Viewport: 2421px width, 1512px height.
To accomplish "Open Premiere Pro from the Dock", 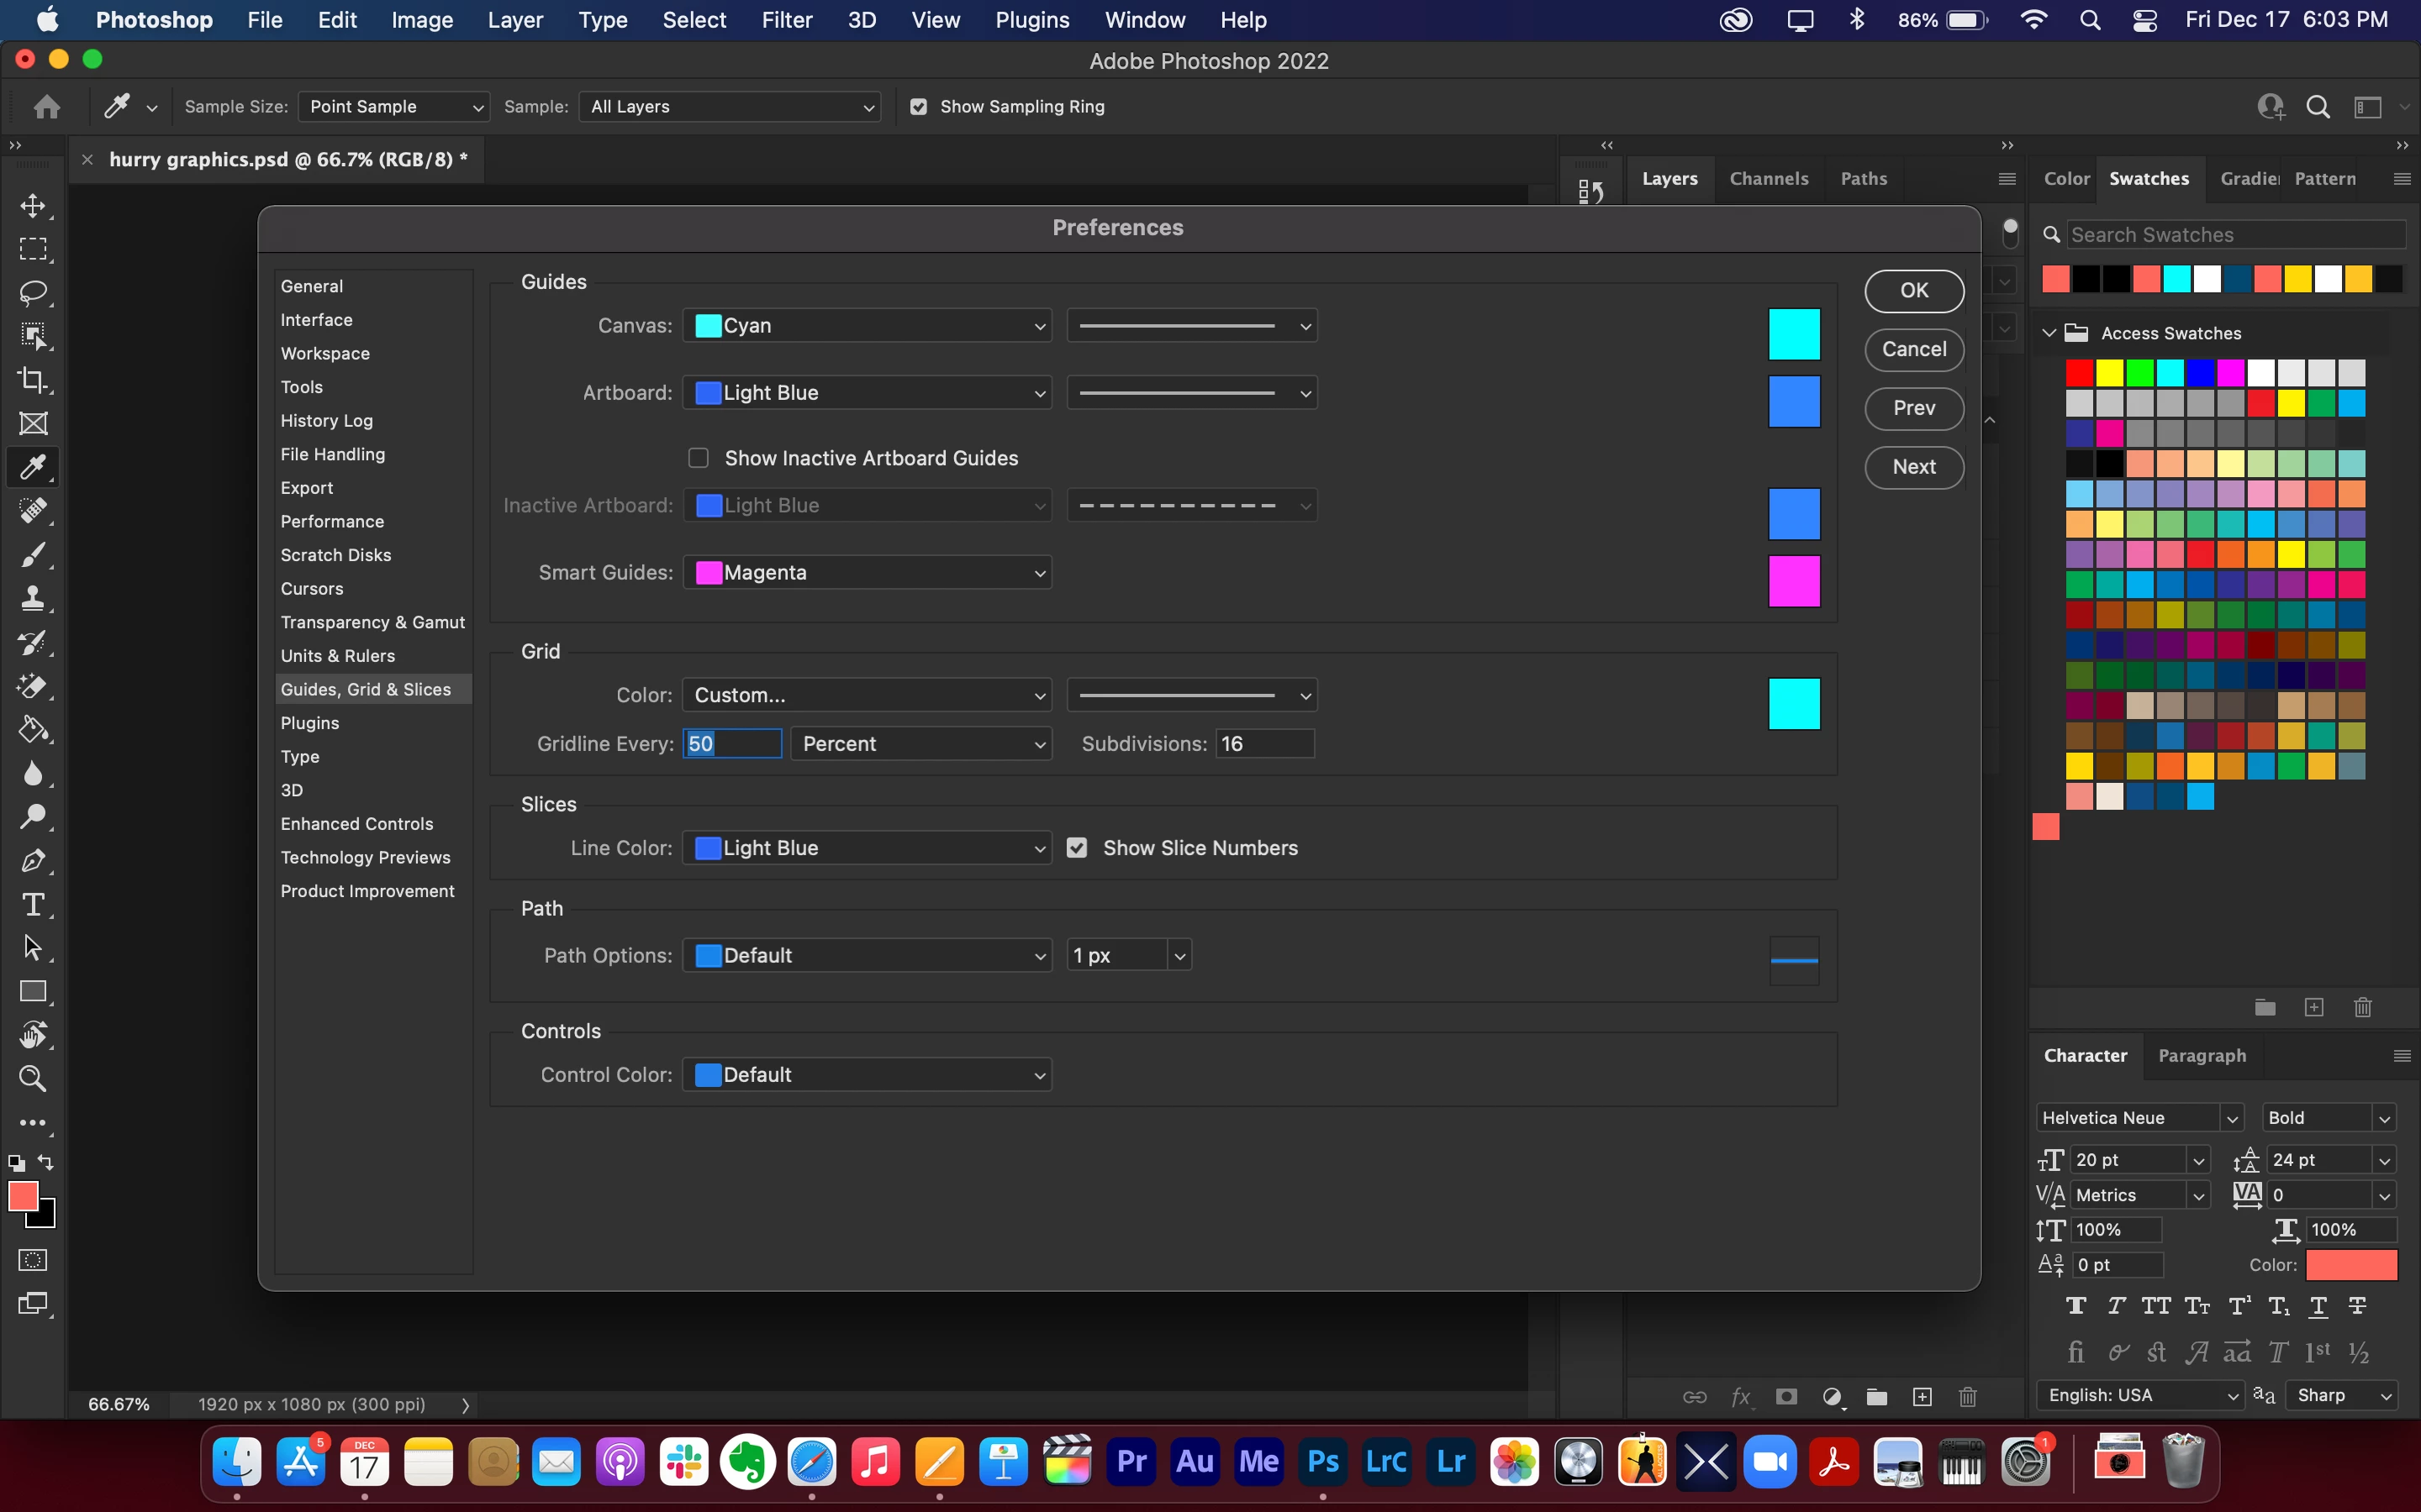I will (1131, 1462).
